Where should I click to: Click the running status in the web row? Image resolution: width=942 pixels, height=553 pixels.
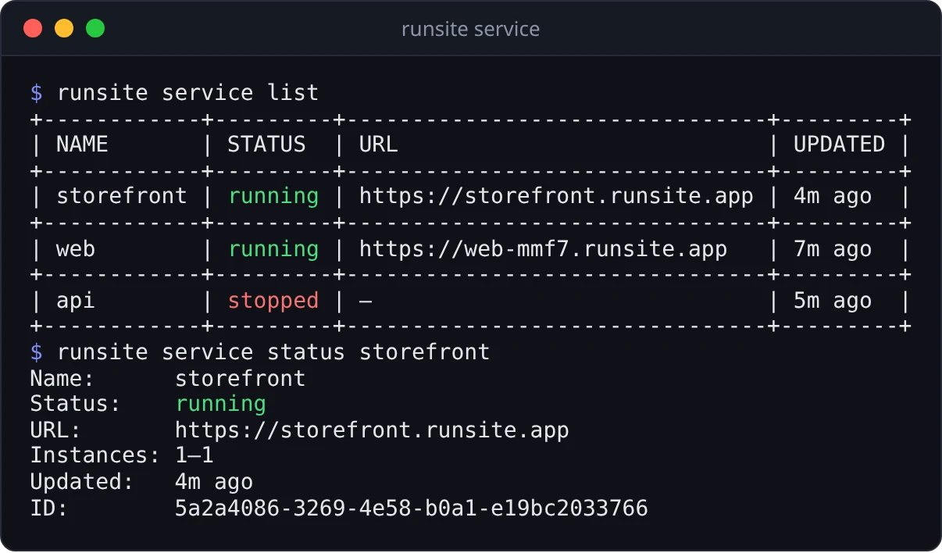point(273,249)
